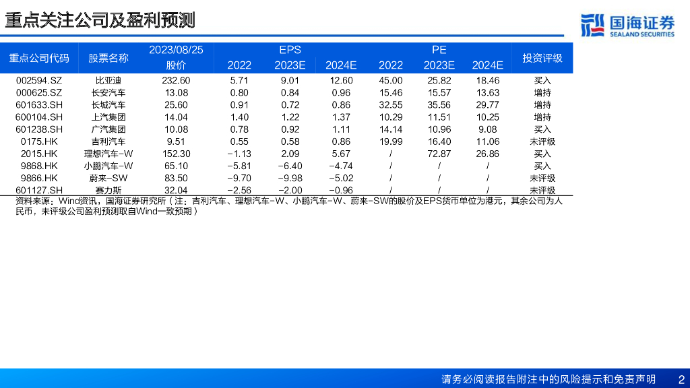Click 长安汽车 price 13.08

coord(176,93)
